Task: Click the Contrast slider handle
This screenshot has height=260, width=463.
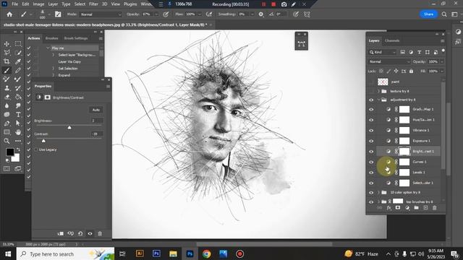Action: [43, 141]
